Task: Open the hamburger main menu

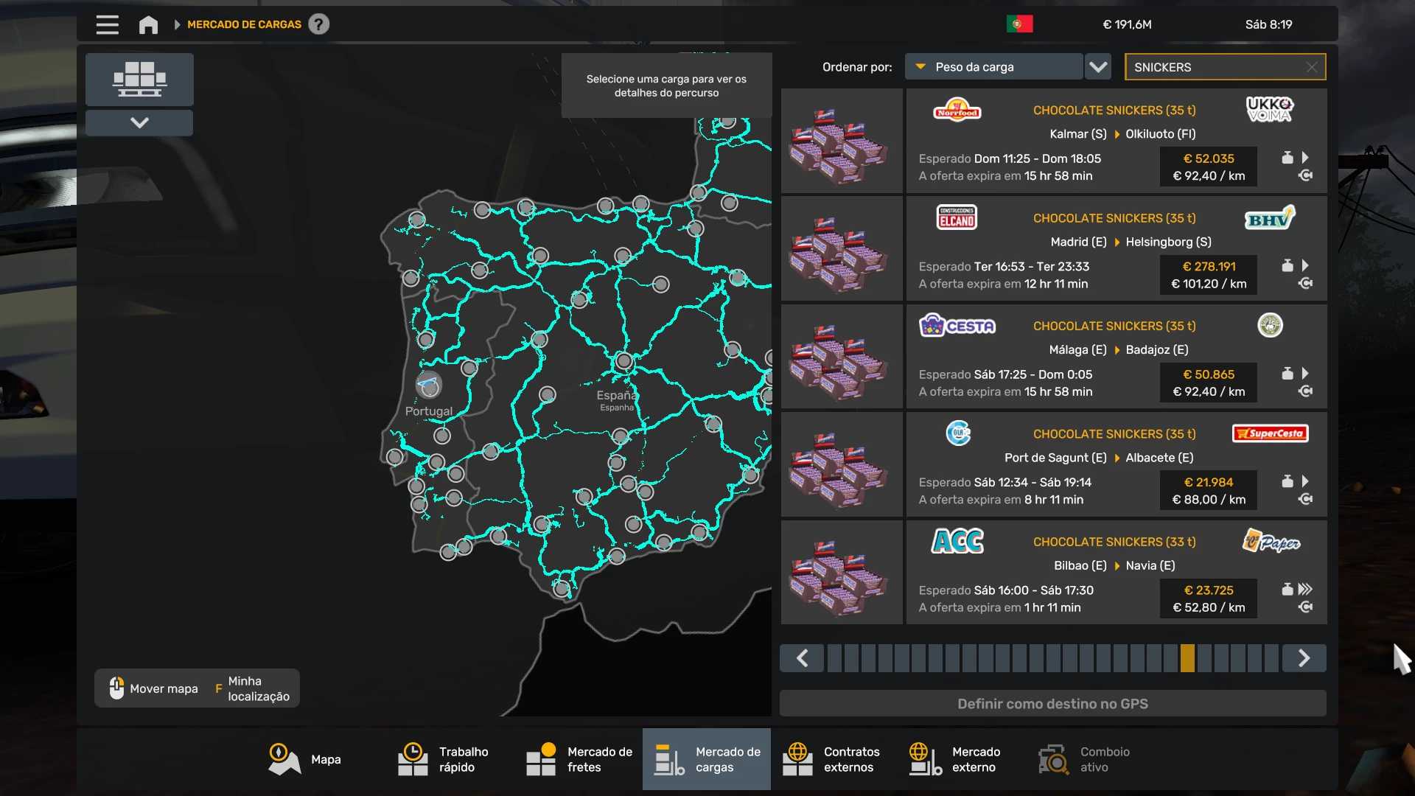Action: (x=107, y=24)
